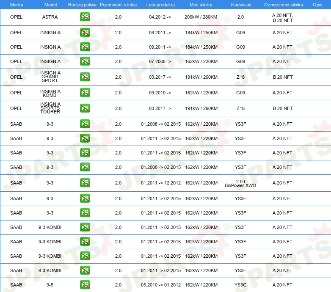Click the 04.2012 -> production date
The image size is (331, 292).
[x=160, y=17]
